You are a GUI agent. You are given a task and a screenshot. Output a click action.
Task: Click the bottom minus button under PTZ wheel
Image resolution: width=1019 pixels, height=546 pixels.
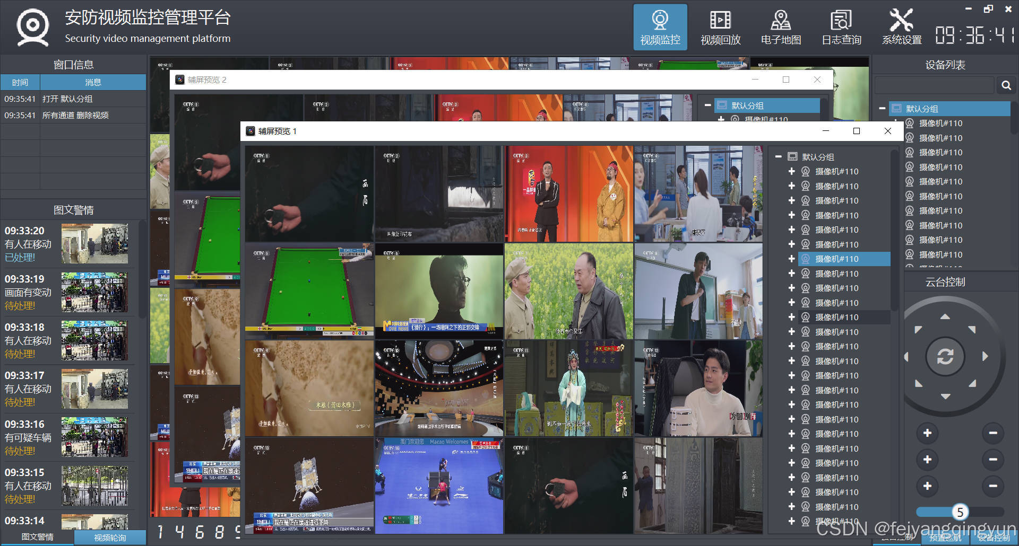tap(993, 486)
